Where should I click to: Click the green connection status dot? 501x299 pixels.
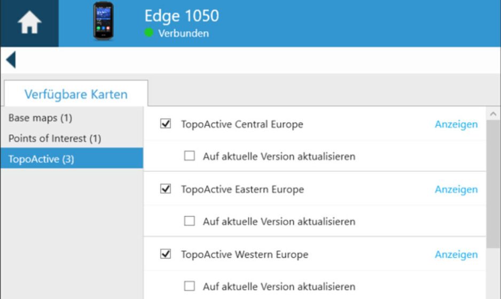pos(149,33)
